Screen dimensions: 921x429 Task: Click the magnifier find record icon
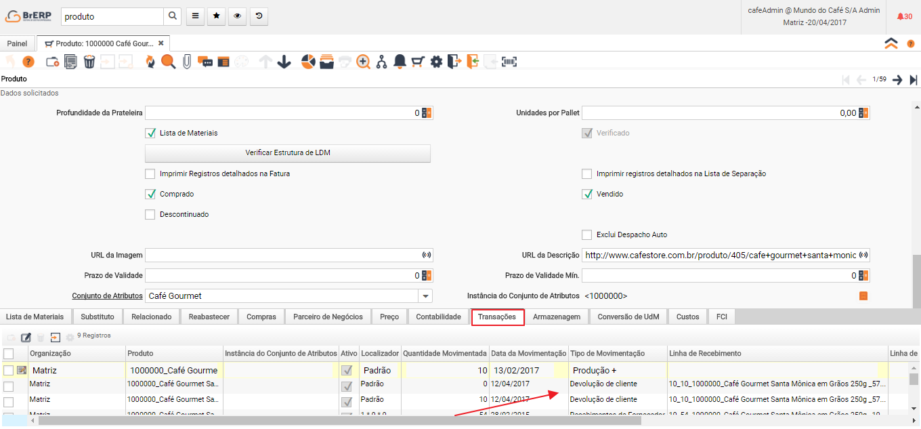pyautogui.click(x=168, y=62)
